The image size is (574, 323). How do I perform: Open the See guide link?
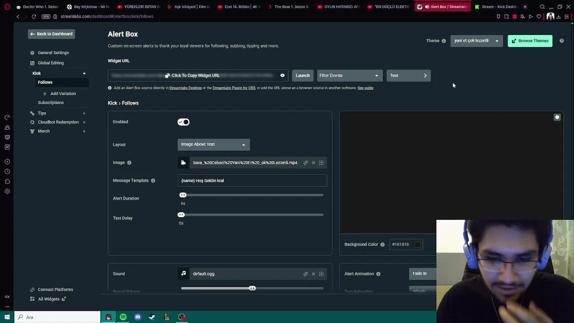pyautogui.click(x=365, y=88)
